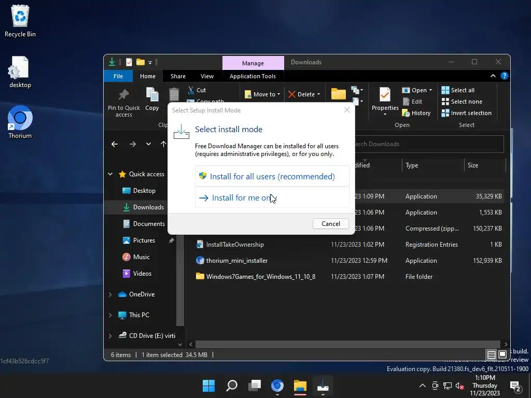This screenshot has height=398, width=531.
Task: Go back with the left arrow
Action: [x=115, y=144]
